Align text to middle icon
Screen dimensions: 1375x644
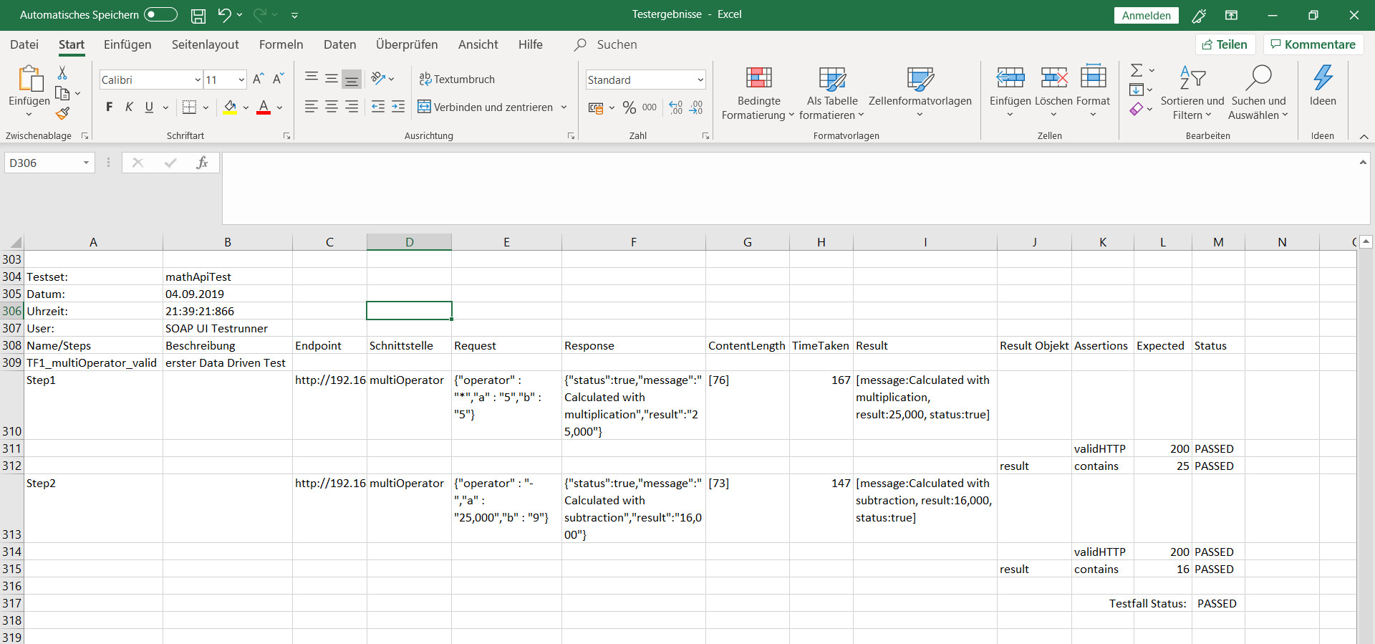332,79
